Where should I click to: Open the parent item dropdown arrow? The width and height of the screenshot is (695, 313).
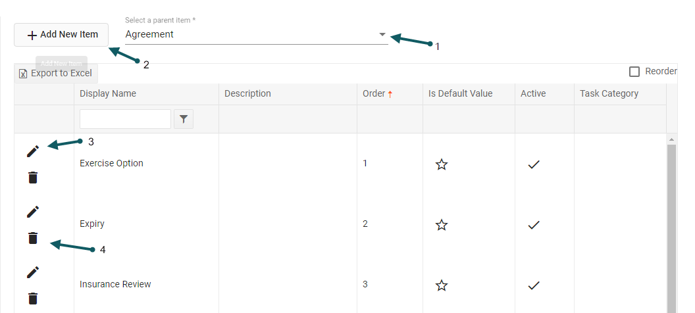[382, 34]
